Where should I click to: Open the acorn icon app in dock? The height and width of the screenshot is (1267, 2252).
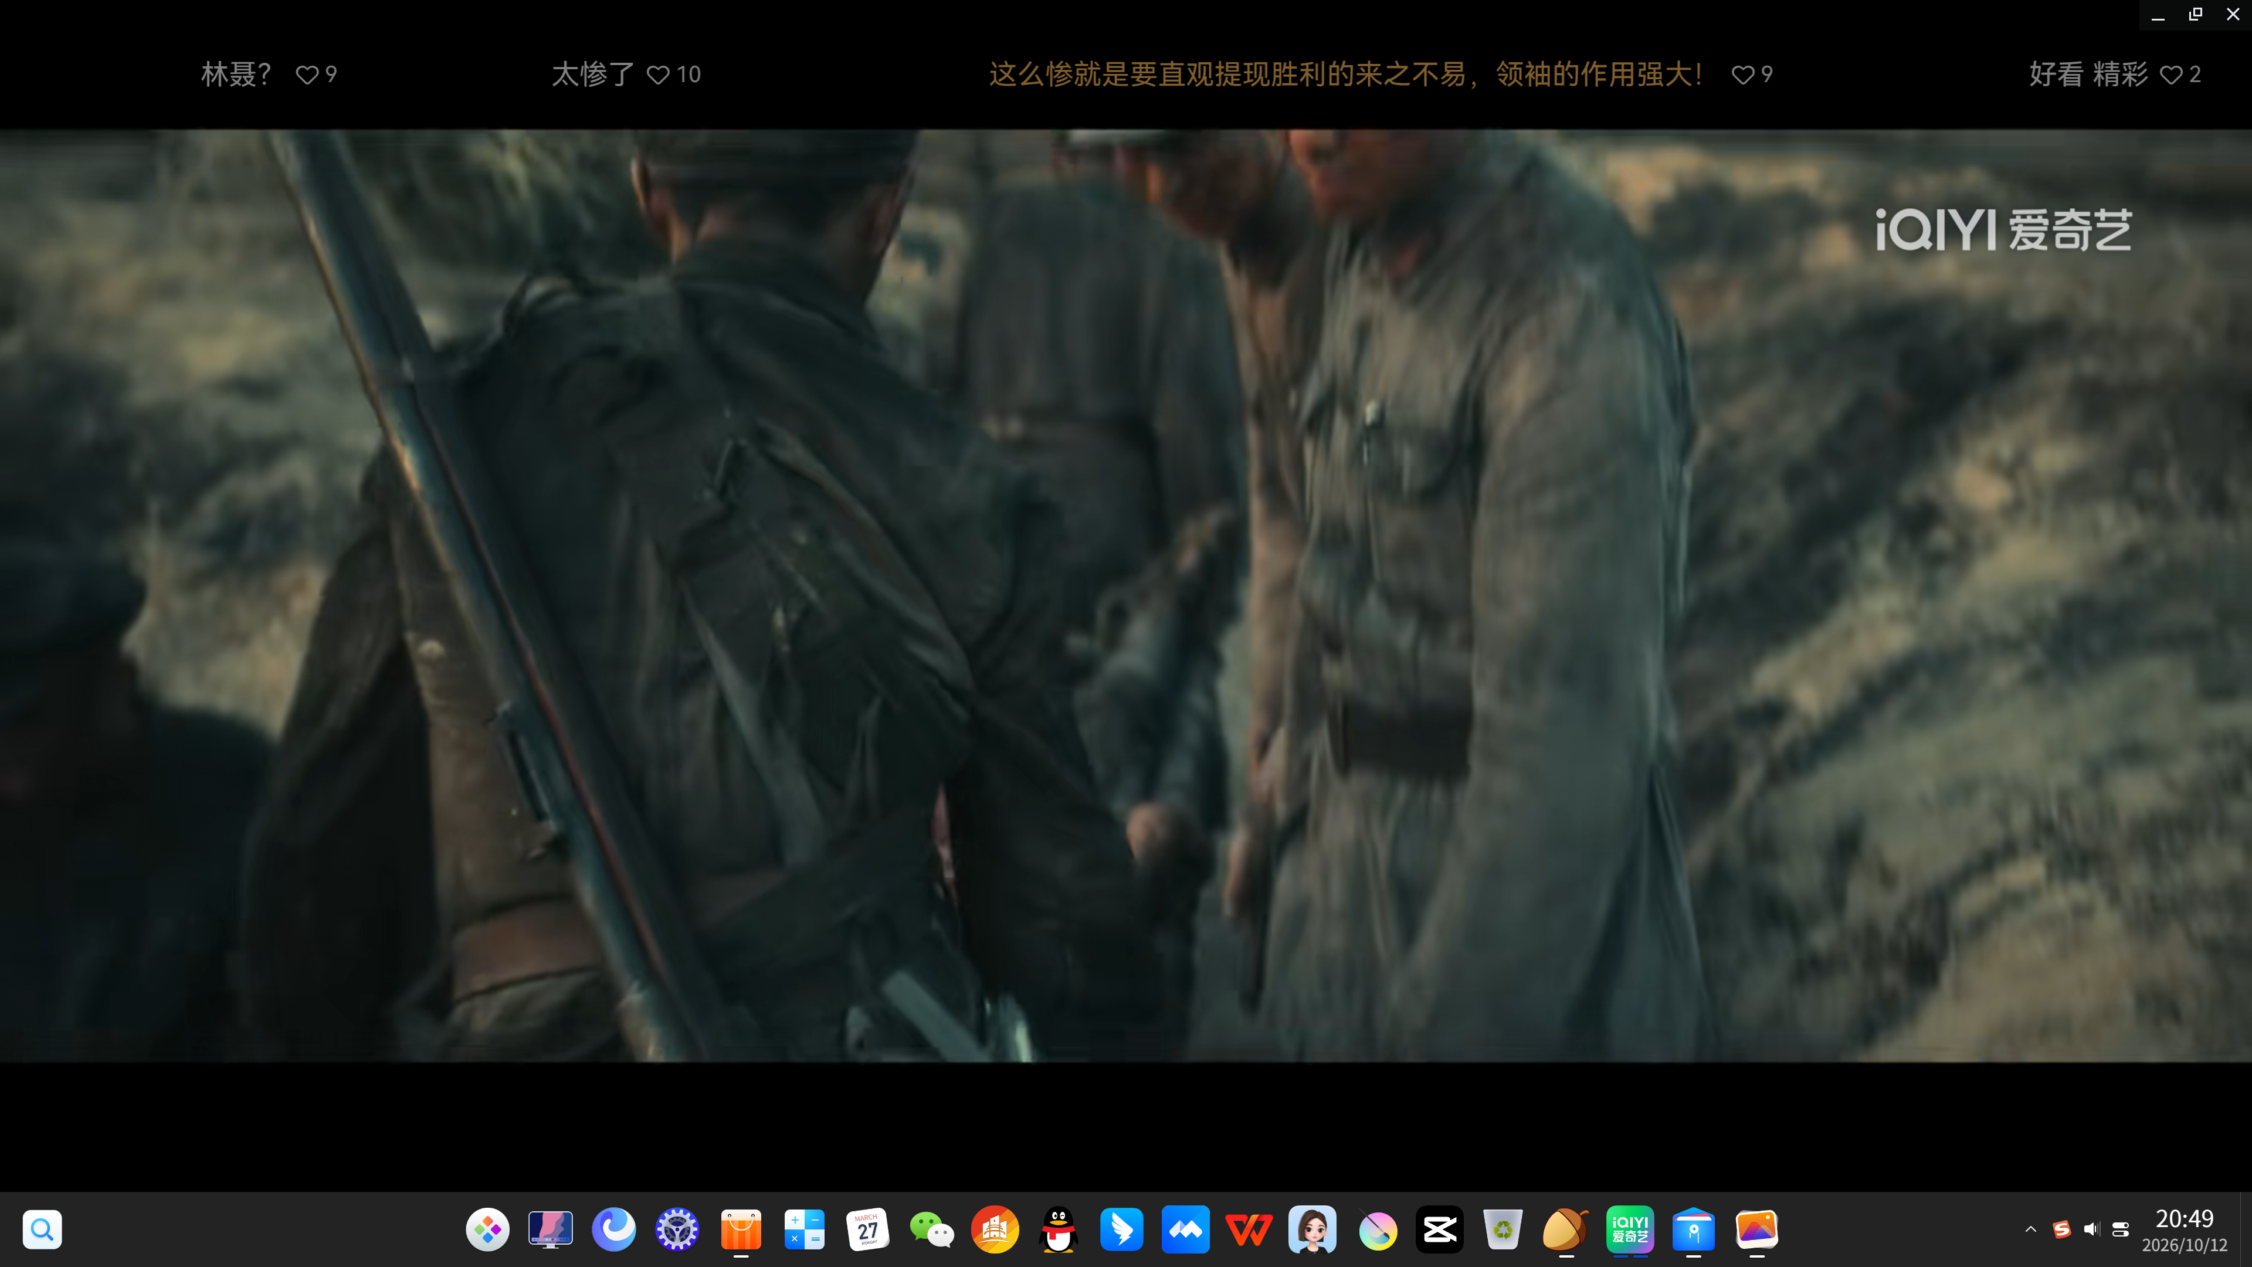[x=1566, y=1230]
